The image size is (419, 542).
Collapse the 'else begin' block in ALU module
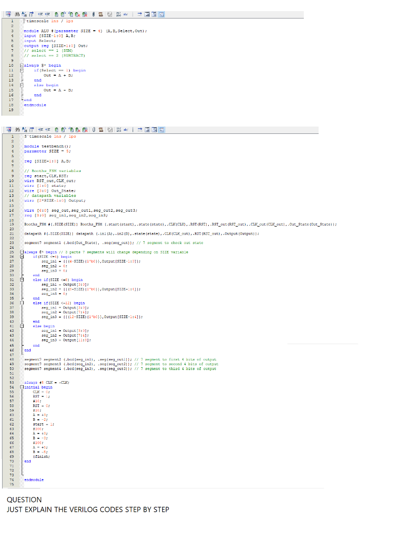pos(22,85)
